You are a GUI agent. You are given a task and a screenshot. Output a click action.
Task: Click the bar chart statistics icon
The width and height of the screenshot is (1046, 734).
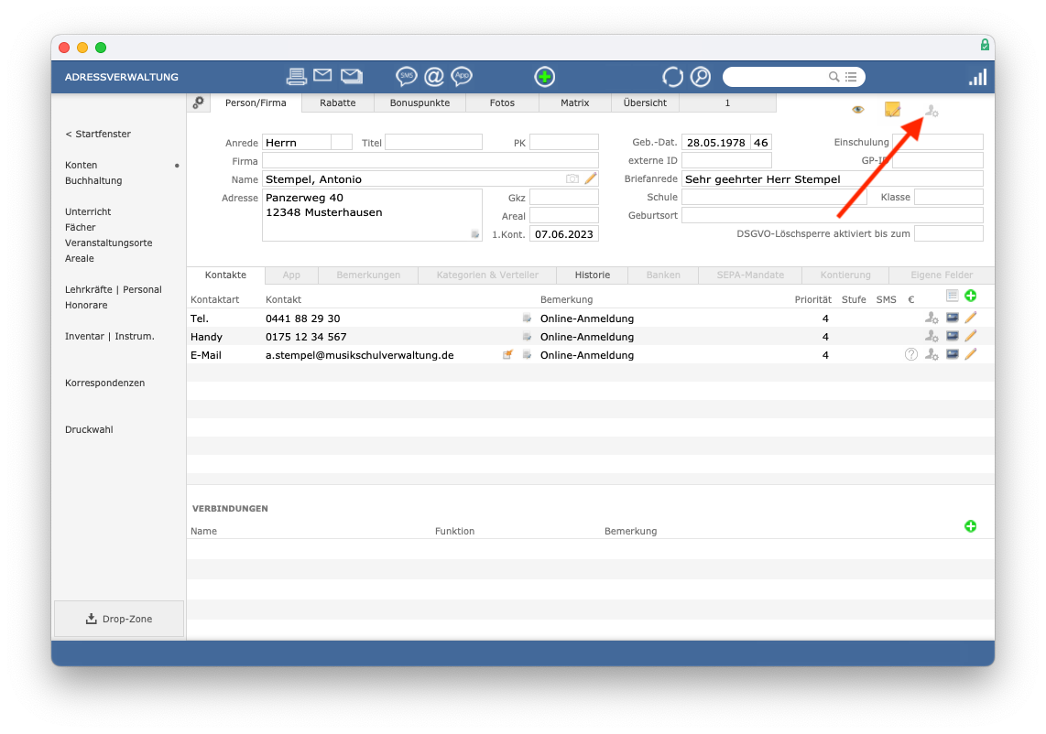977,77
